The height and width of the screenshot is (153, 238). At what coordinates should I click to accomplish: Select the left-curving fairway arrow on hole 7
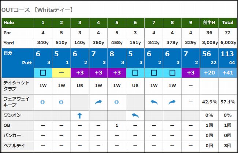154,102
